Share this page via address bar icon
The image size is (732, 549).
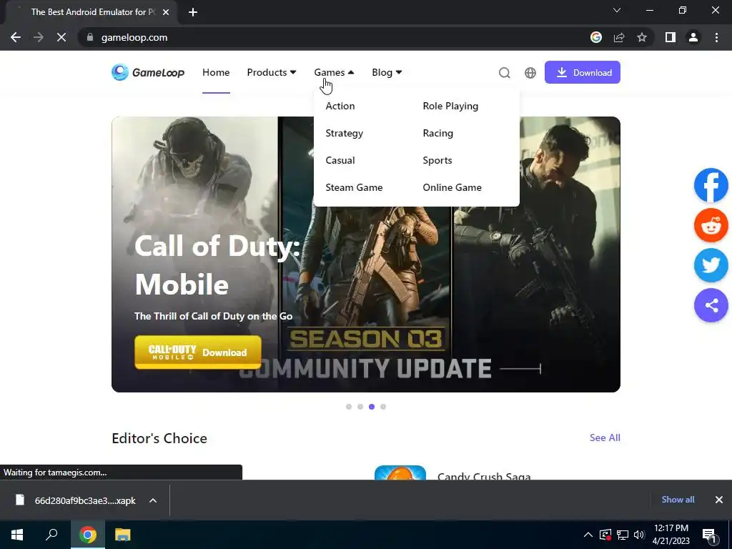coord(619,37)
